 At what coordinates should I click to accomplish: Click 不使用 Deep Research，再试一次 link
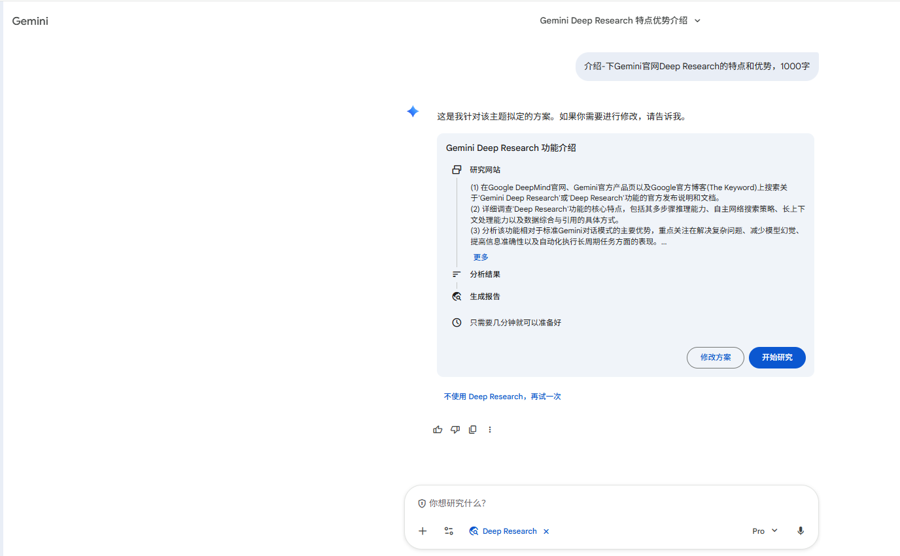(502, 397)
